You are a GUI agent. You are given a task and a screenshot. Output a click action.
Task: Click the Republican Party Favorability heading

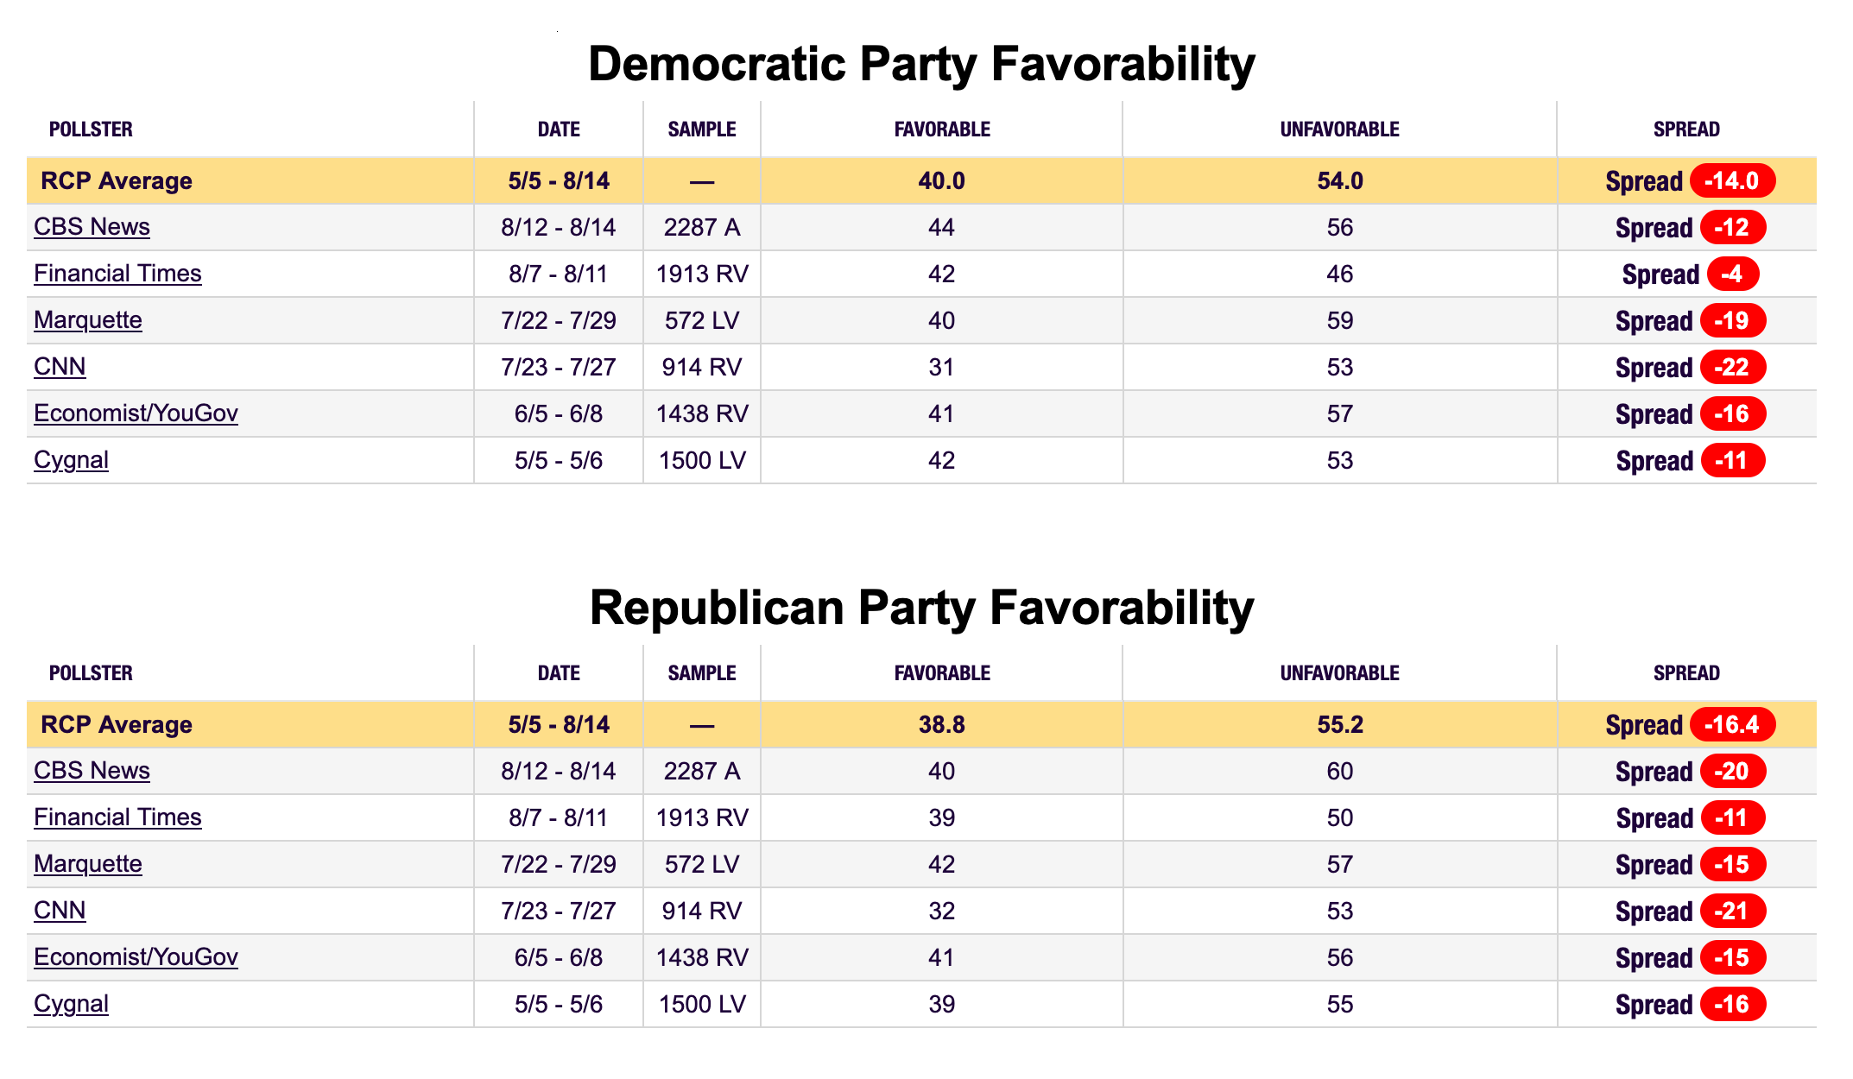[921, 608]
